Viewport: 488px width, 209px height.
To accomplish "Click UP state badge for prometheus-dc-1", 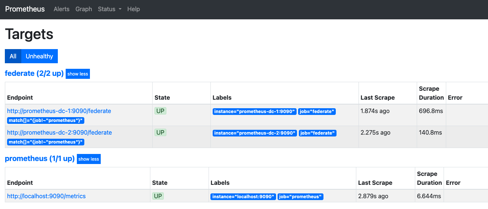I will point(160,111).
